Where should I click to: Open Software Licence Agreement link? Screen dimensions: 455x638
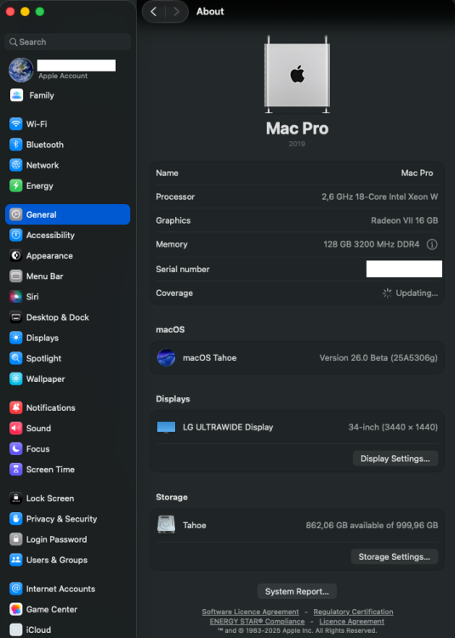250,612
